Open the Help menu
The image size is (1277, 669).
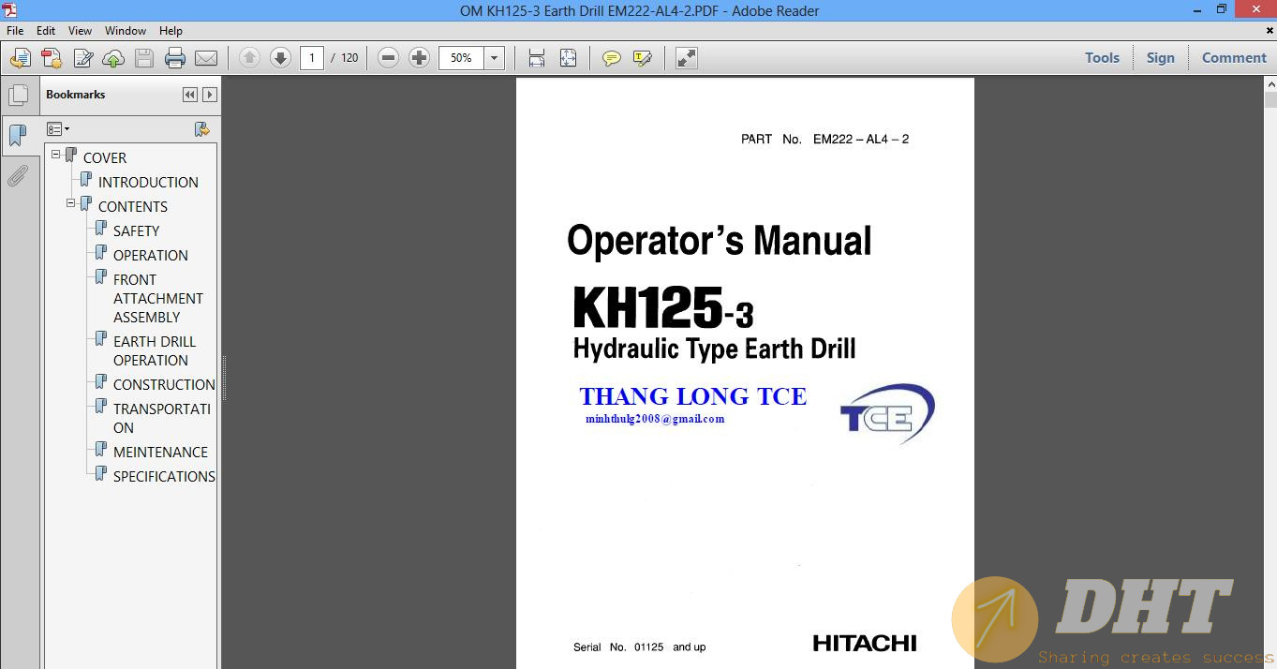point(171,31)
